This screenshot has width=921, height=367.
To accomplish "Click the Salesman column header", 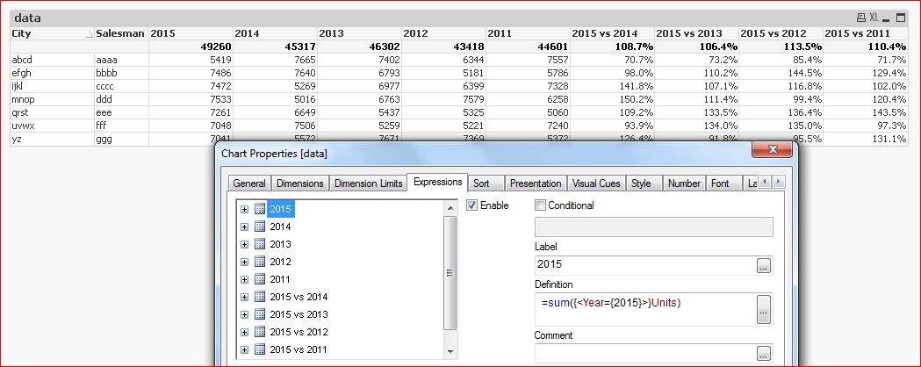I will pos(120,33).
